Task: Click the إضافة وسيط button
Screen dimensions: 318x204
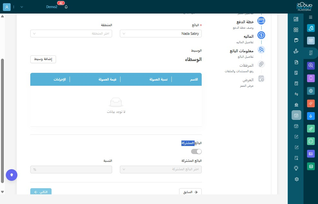Action: (43, 59)
